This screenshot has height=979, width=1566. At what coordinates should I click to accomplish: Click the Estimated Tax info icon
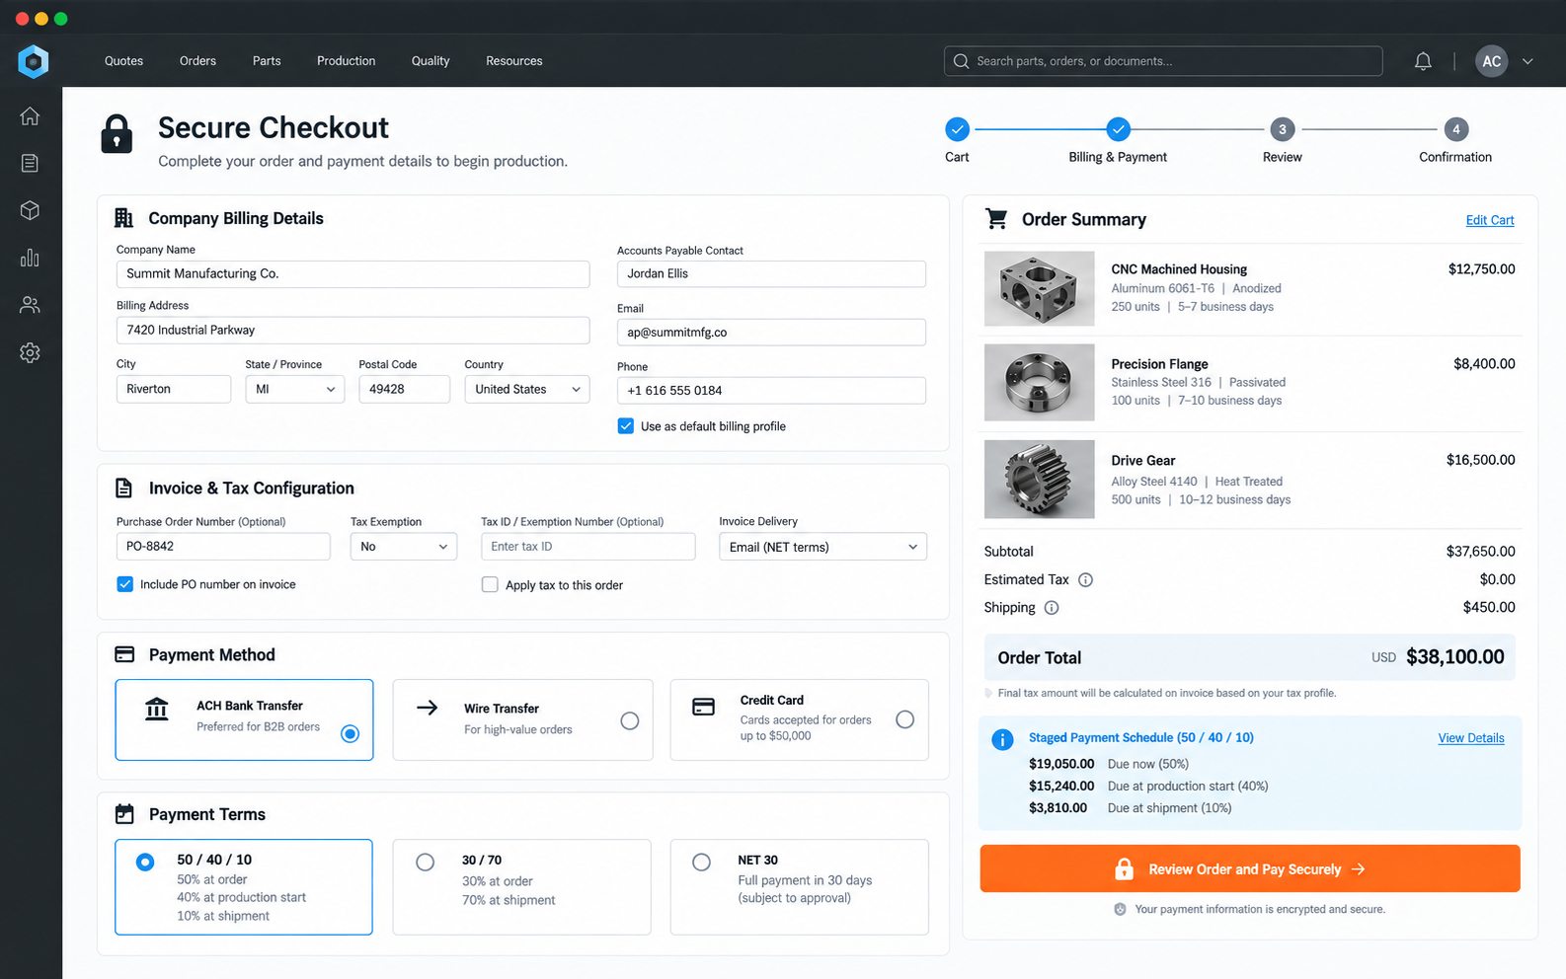pyautogui.click(x=1085, y=580)
